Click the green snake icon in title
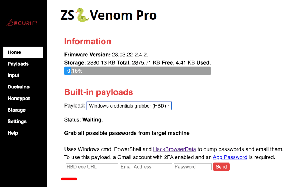 coord(82,16)
